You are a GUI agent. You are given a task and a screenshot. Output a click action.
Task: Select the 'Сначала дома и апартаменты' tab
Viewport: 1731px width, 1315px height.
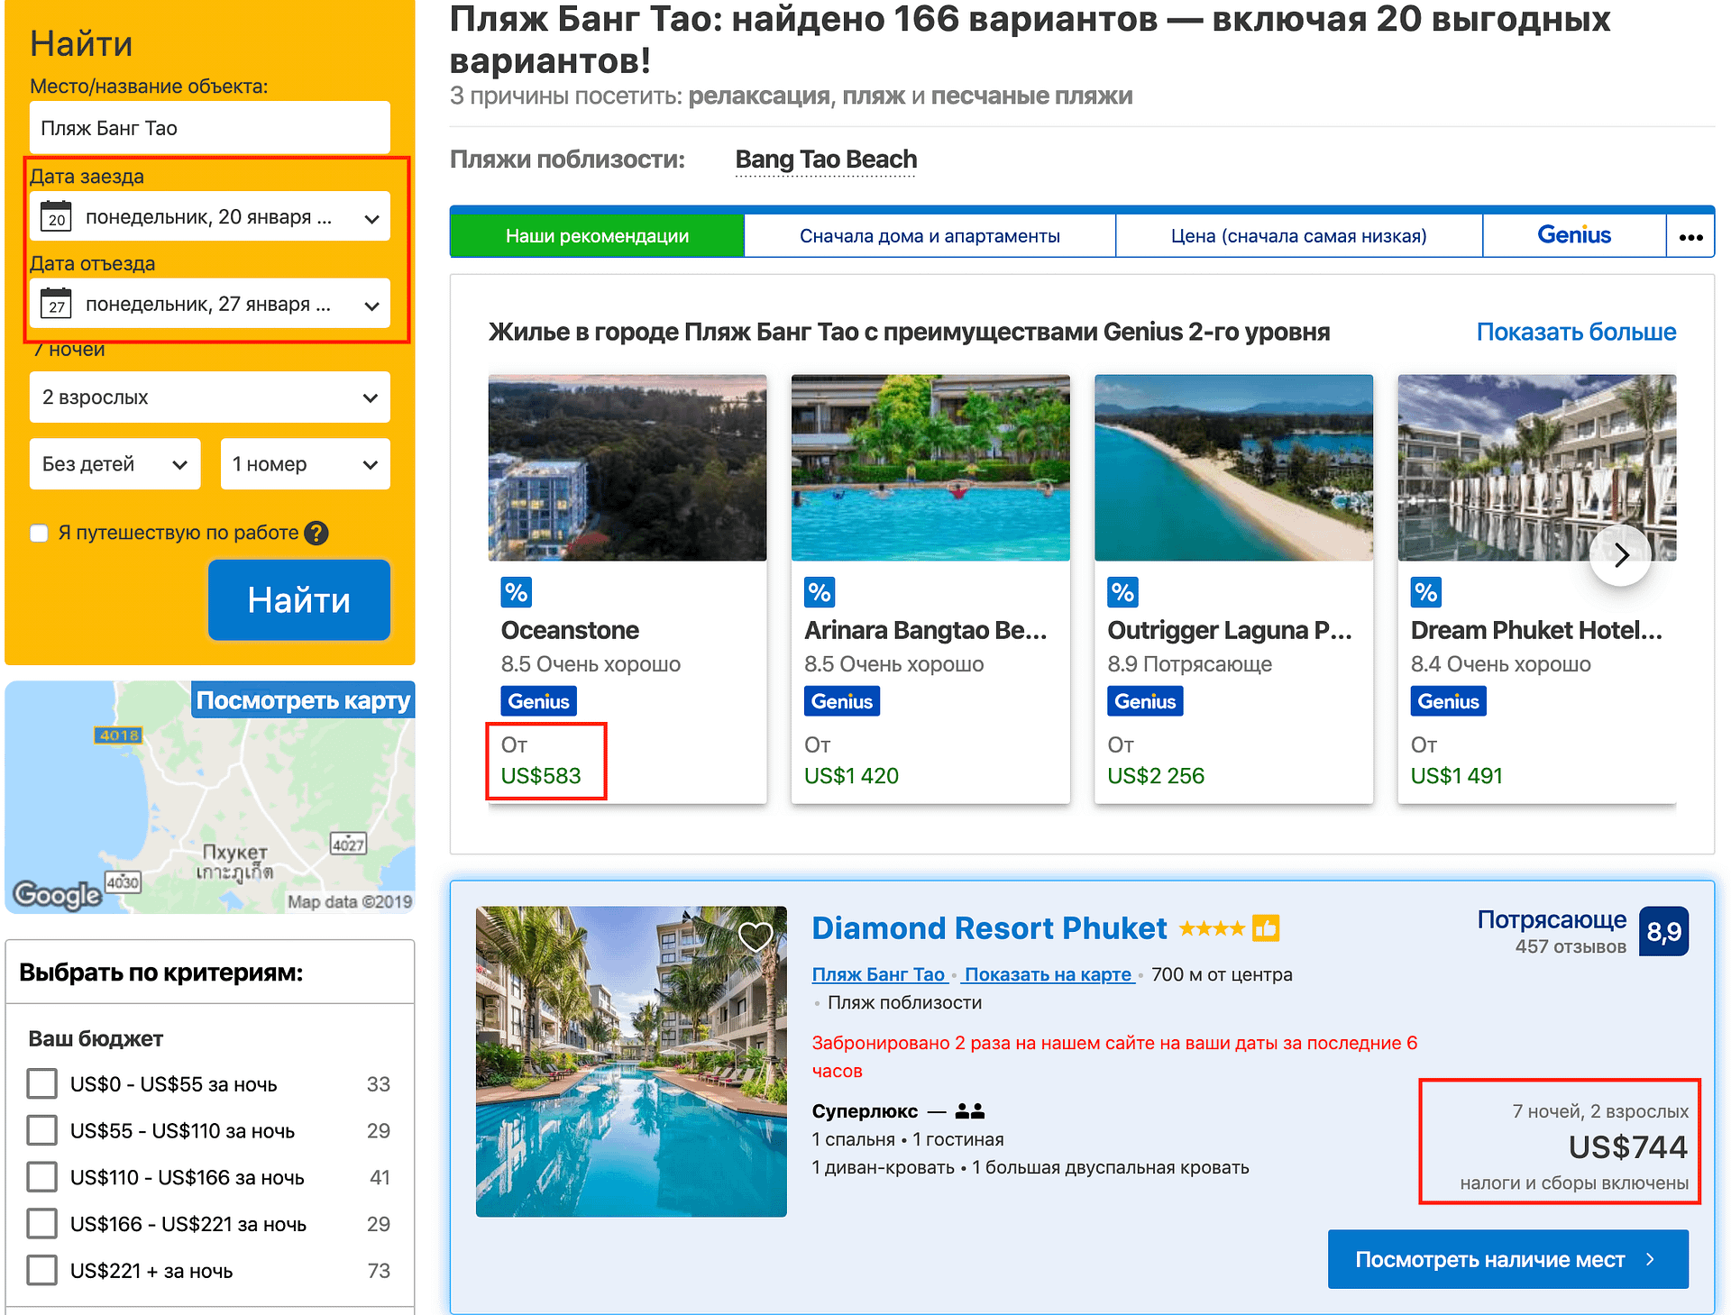coord(930,236)
